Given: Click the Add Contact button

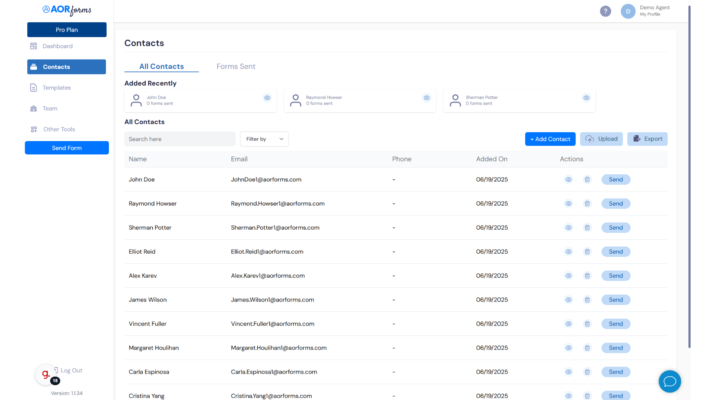Looking at the screenshot, I should point(550,139).
